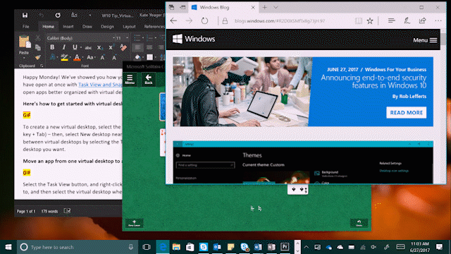This screenshot has height=254, width=451.
Task: Switch to the Layout ribbon tab
Action: click(x=129, y=27)
